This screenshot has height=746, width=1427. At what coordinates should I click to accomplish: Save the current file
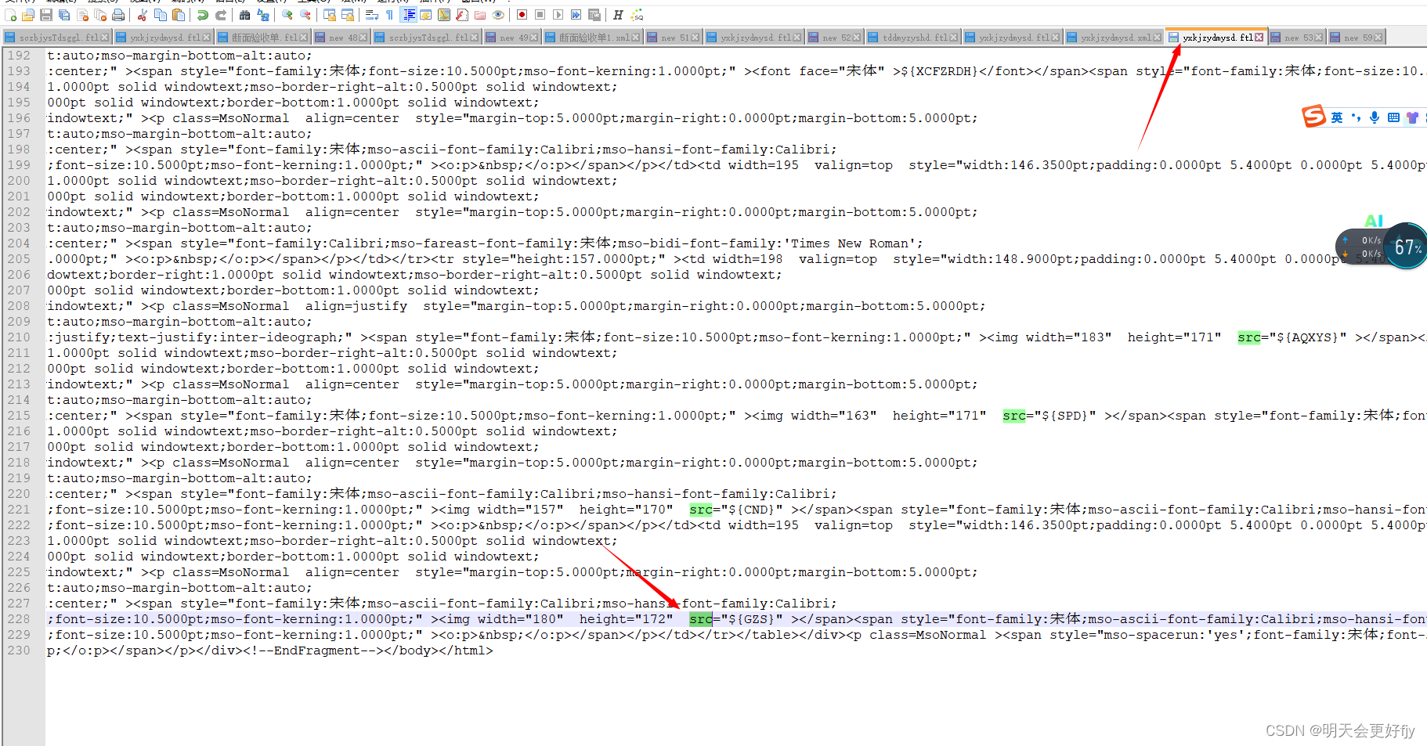[x=46, y=15]
